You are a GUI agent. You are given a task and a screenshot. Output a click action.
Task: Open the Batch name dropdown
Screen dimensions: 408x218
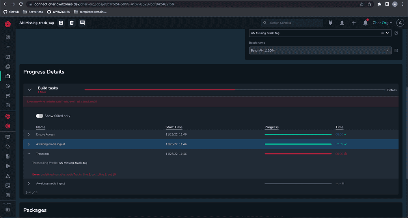pos(320,50)
